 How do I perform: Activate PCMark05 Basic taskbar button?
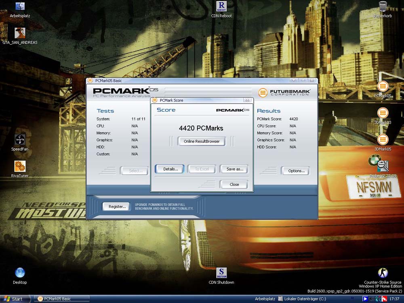click(62, 299)
